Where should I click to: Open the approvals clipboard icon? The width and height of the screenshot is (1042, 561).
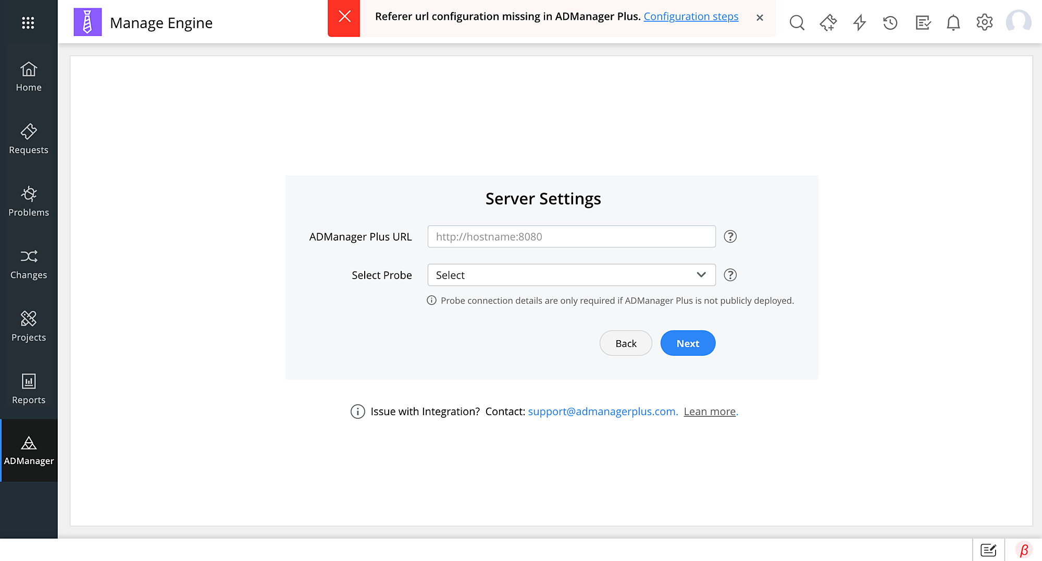click(922, 22)
